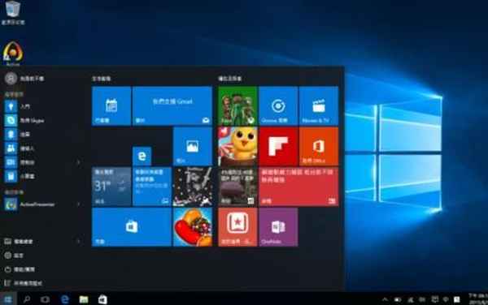Open the Movies & TV tile
Screen dimensions: 488x305
(319, 105)
